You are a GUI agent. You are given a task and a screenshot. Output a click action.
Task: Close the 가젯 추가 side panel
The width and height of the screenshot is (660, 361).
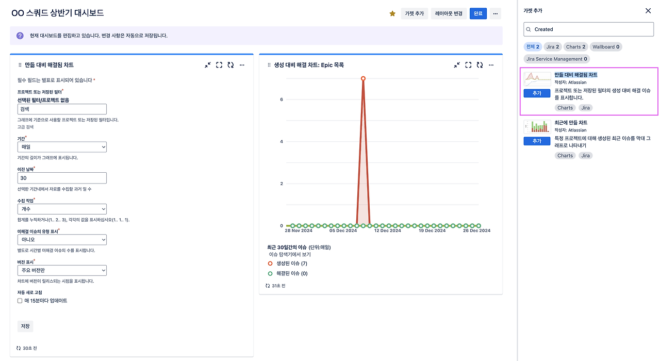click(648, 11)
